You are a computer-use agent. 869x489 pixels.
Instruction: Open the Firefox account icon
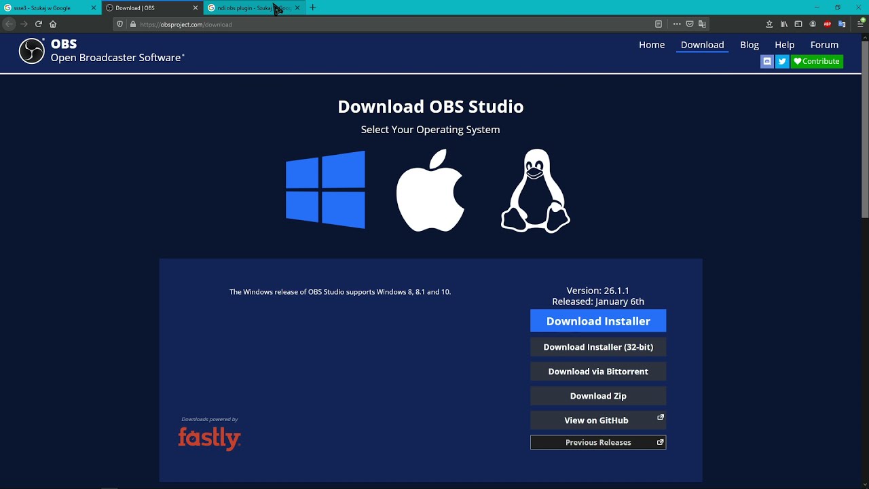813,24
